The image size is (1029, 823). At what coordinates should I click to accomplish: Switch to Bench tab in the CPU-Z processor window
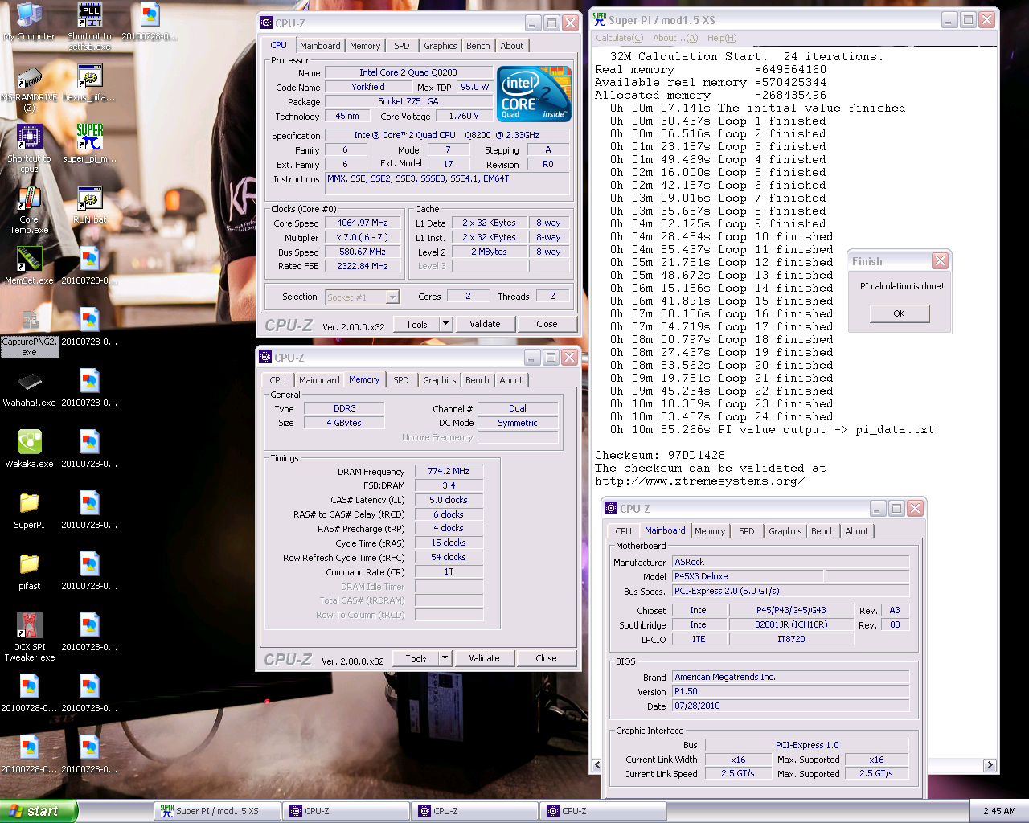478,46
